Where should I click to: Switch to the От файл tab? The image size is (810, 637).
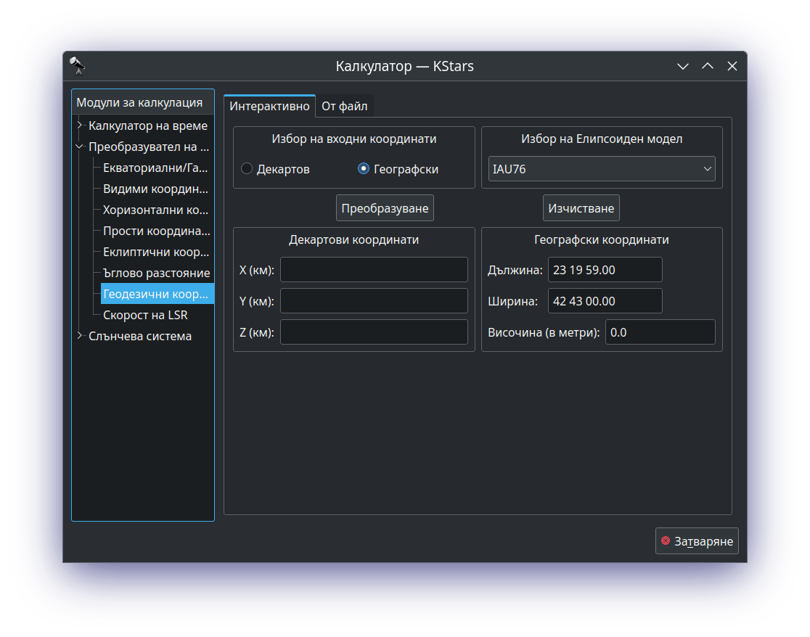[x=344, y=106]
